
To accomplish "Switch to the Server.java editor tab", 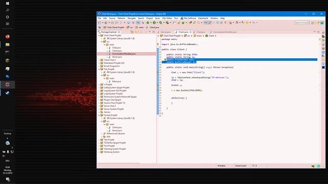I will click(166, 32).
